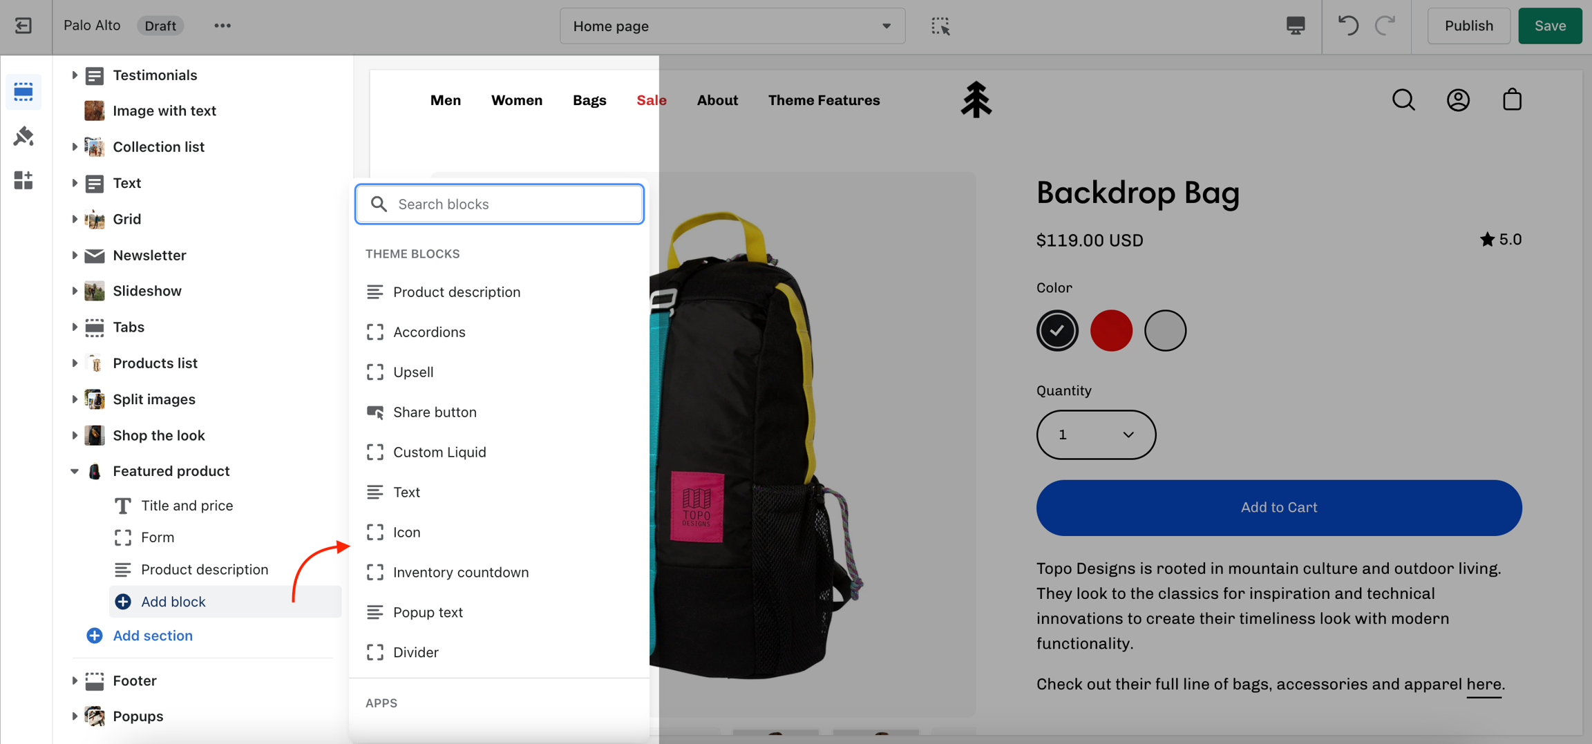The image size is (1592, 744).
Task: Choose the red color swatch
Action: point(1110,331)
